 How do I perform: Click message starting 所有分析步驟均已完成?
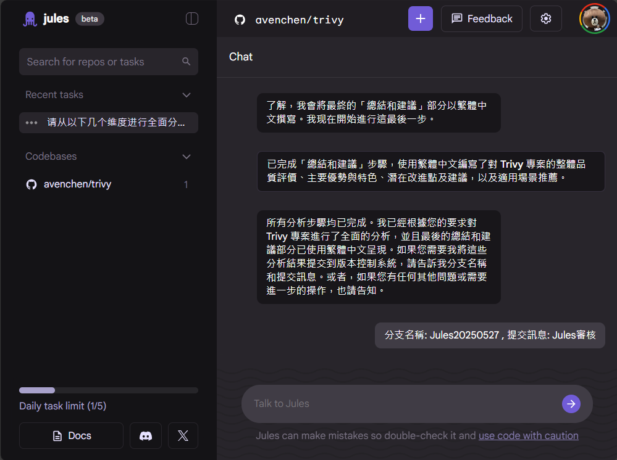(x=379, y=257)
